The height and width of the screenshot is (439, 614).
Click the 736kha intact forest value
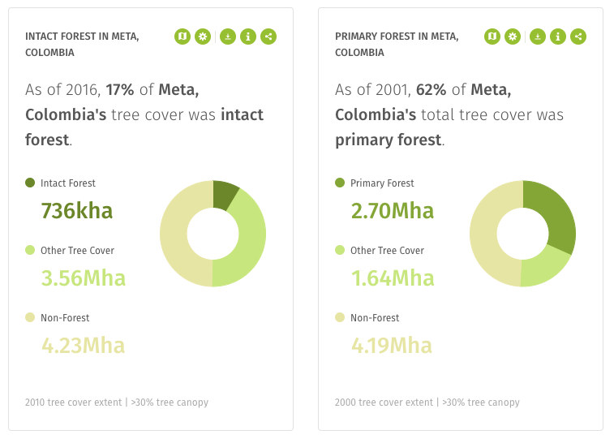[x=77, y=211]
